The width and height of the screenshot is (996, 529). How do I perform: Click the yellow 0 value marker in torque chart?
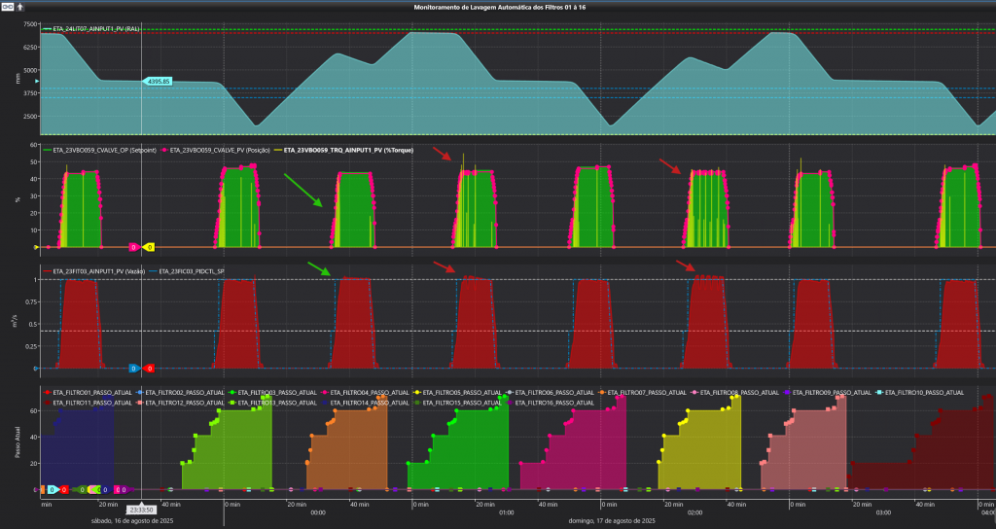[148, 247]
